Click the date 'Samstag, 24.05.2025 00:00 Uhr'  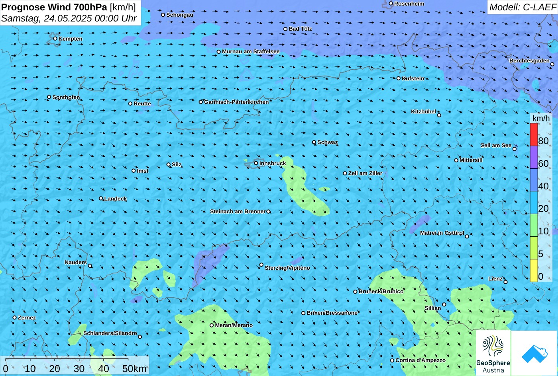pyautogui.click(x=69, y=18)
